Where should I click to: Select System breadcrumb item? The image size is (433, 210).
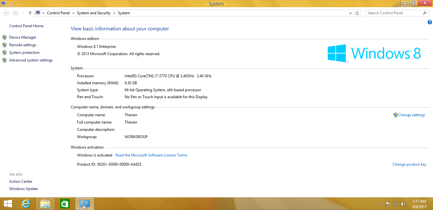point(124,13)
